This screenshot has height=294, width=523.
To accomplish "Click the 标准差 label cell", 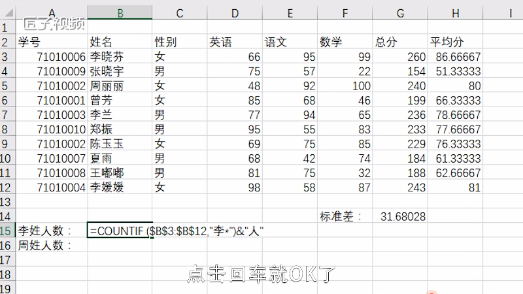I will point(345,216).
